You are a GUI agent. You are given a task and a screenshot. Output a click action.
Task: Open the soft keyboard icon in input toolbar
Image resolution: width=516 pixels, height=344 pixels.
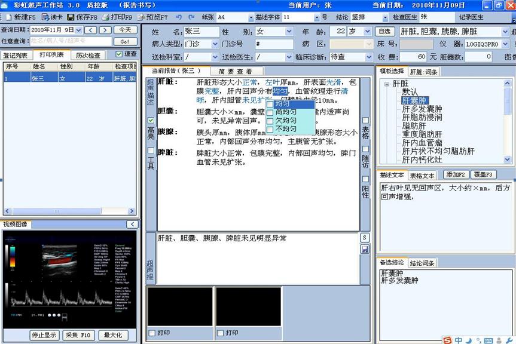[488, 340]
